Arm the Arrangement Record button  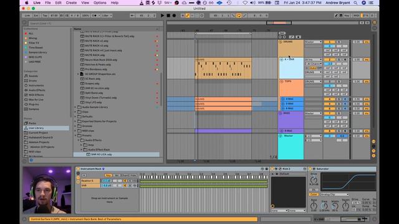[174, 16]
